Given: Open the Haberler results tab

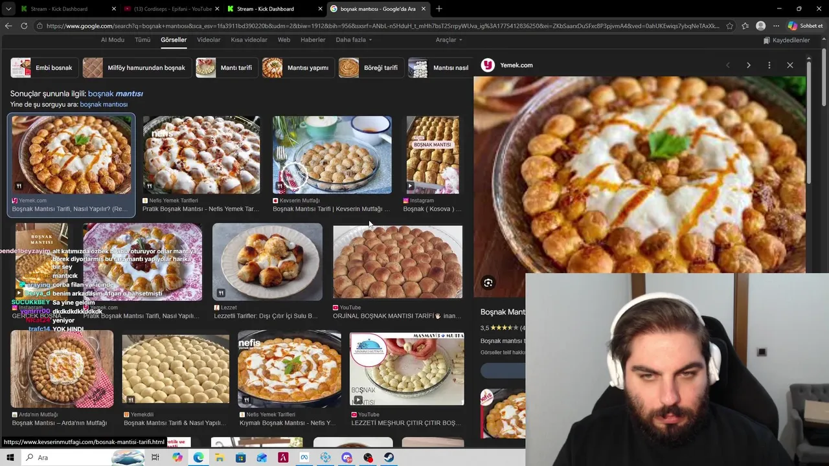Looking at the screenshot, I should point(313,39).
